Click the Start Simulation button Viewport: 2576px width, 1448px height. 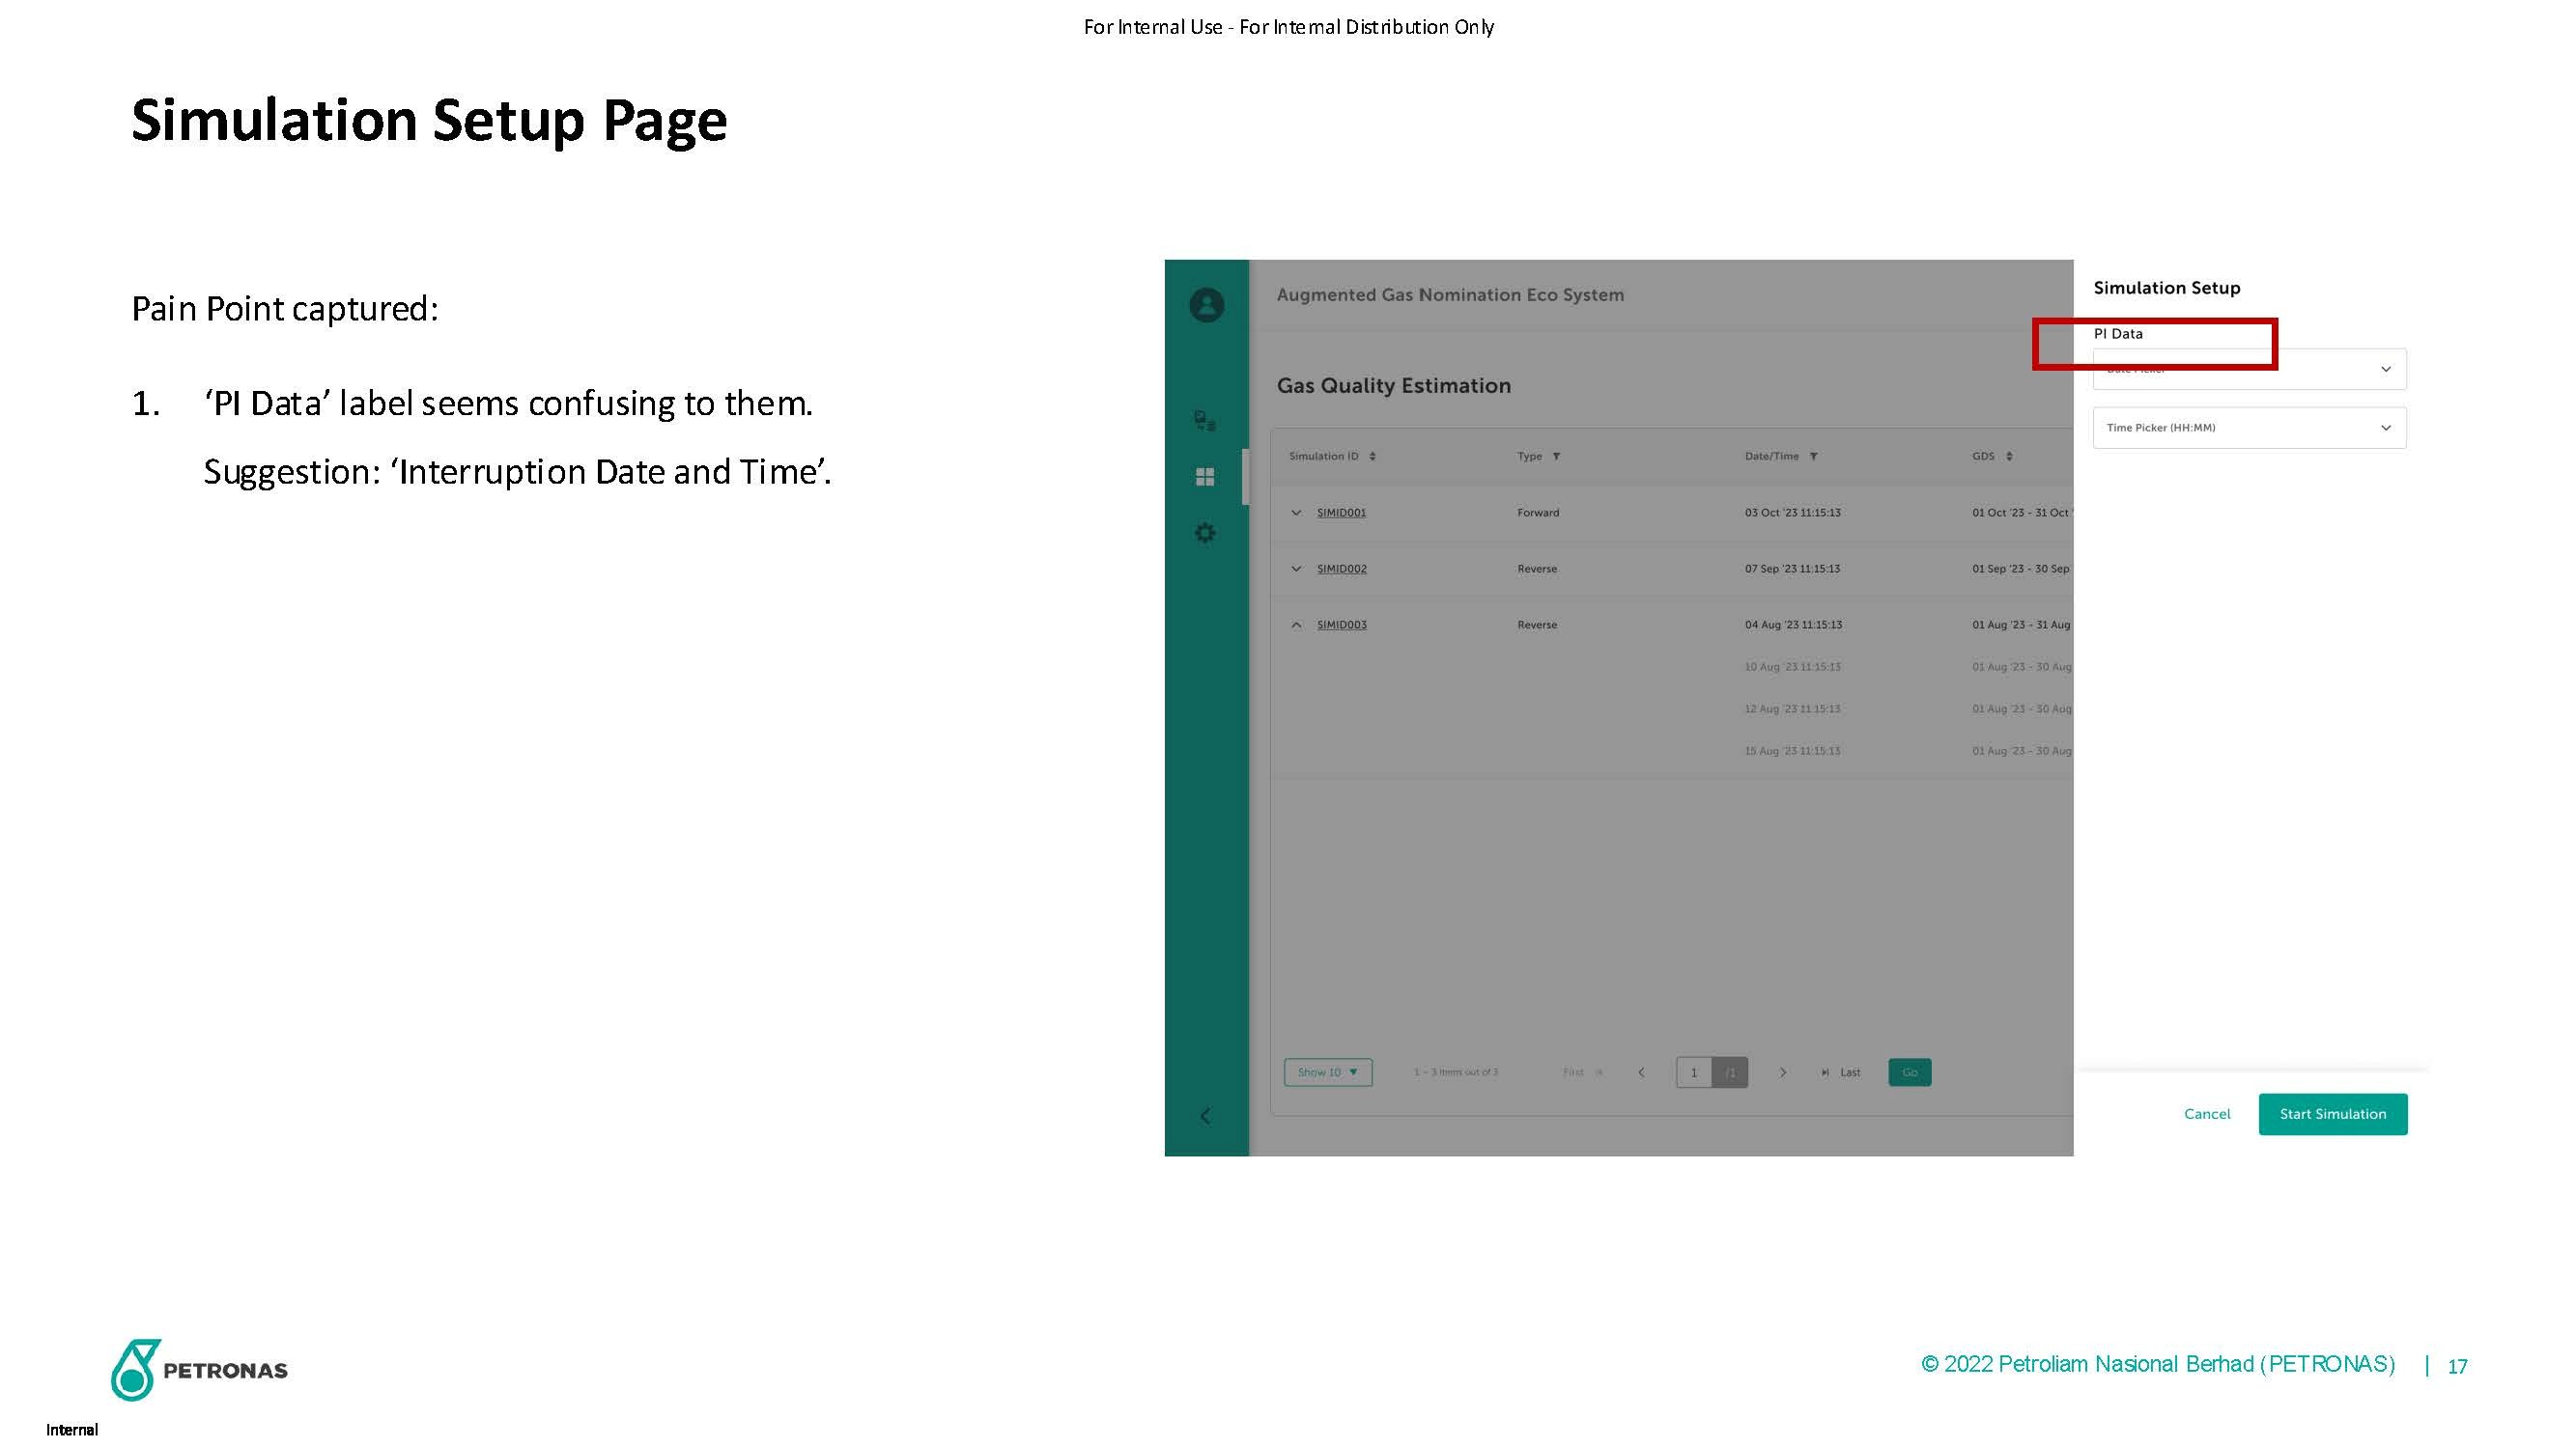(2332, 1114)
